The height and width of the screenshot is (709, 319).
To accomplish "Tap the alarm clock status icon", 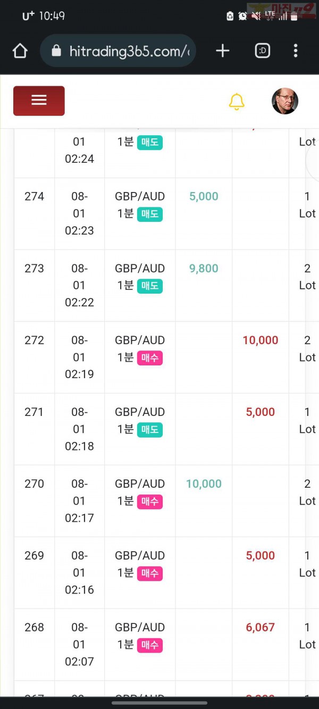I will pos(242,16).
